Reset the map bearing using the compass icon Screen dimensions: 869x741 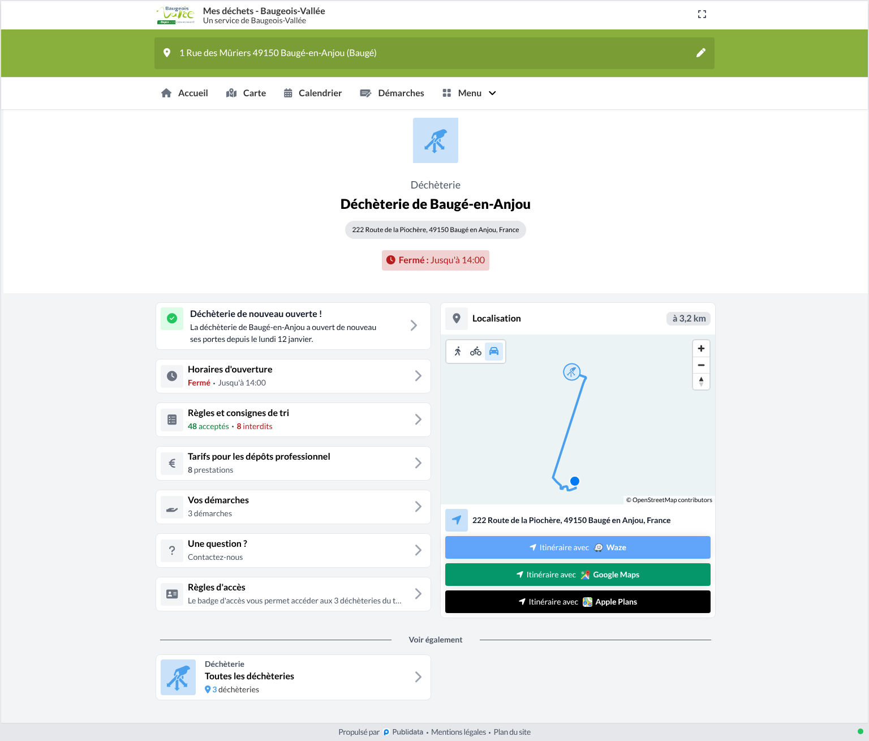701,382
